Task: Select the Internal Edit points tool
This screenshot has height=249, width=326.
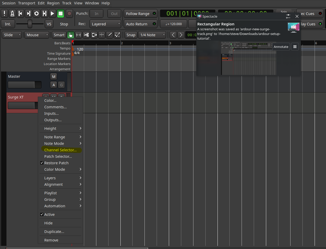Action: tap(117, 35)
